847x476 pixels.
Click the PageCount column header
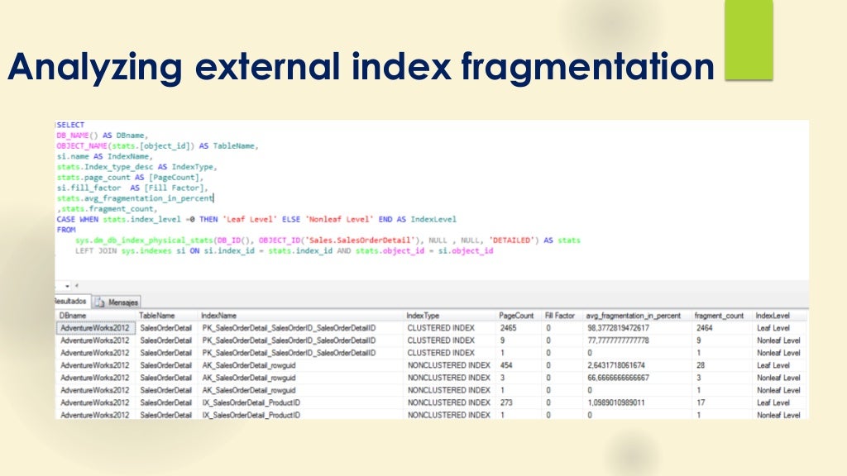(516, 316)
